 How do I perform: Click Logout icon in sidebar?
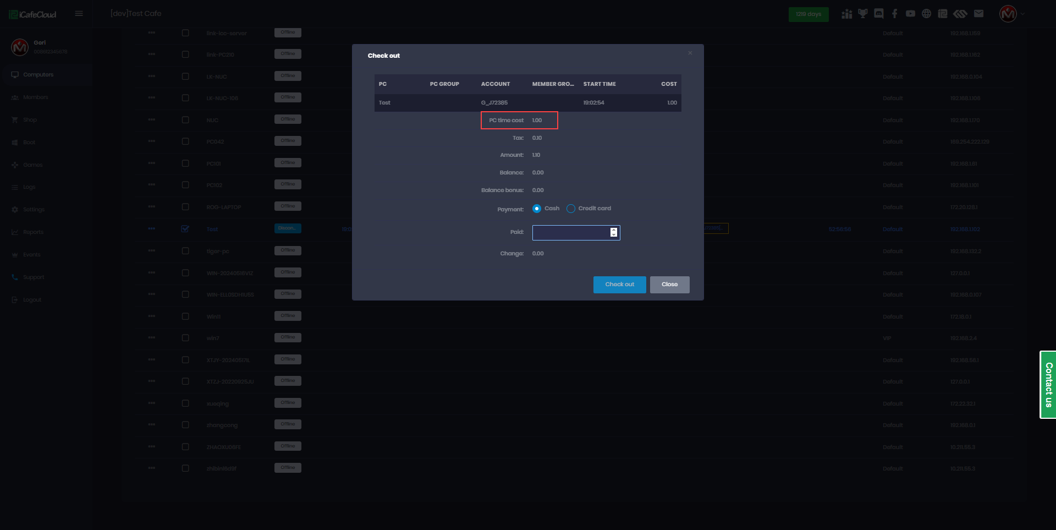(x=15, y=300)
